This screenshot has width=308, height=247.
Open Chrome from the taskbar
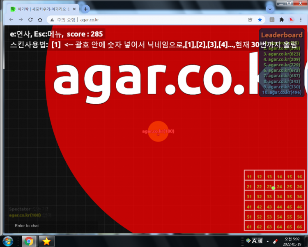[x=29, y=241]
